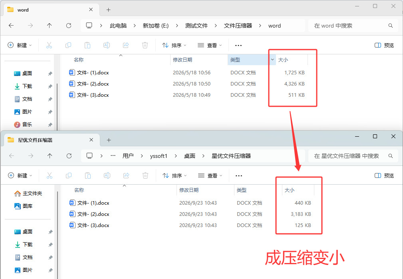This screenshot has width=403, height=279.
Task: Open 查看 dropdown in 星优文件压缩器 window
Action: (x=210, y=175)
